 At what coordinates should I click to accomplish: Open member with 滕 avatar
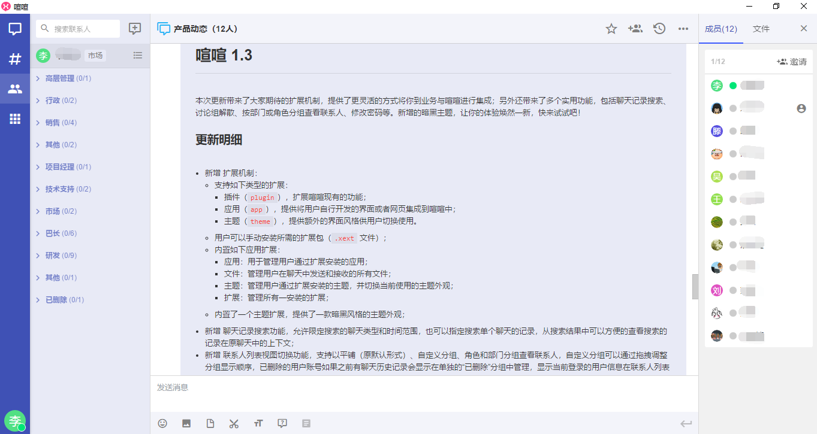pos(717,131)
